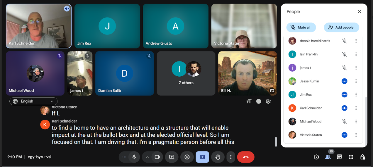Open more options for Victoria Staten in list
Image resolution: width=373 pixels, height=167 pixels.
[356, 135]
